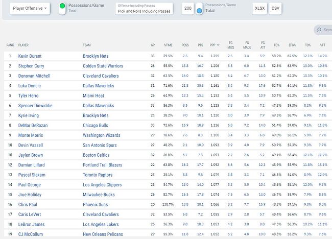Viewport: 332px width, 239px height.
Task: Click Kevin Durant's 1.255 PPP value
Action: click(x=215, y=56)
